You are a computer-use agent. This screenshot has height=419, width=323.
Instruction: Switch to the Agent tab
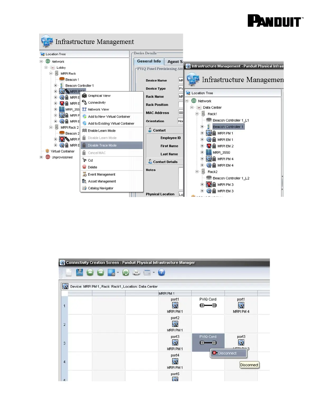174,61
